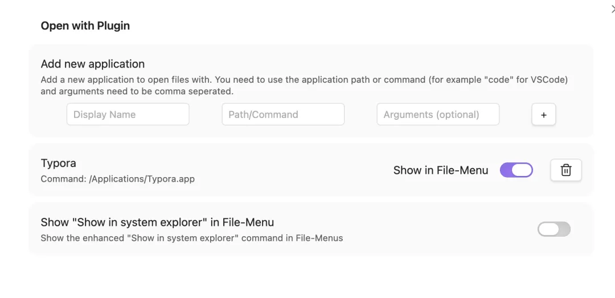Disable Show in File-Menu toggle for Typora
The height and width of the screenshot is (298, 615).
pos(516,170)
